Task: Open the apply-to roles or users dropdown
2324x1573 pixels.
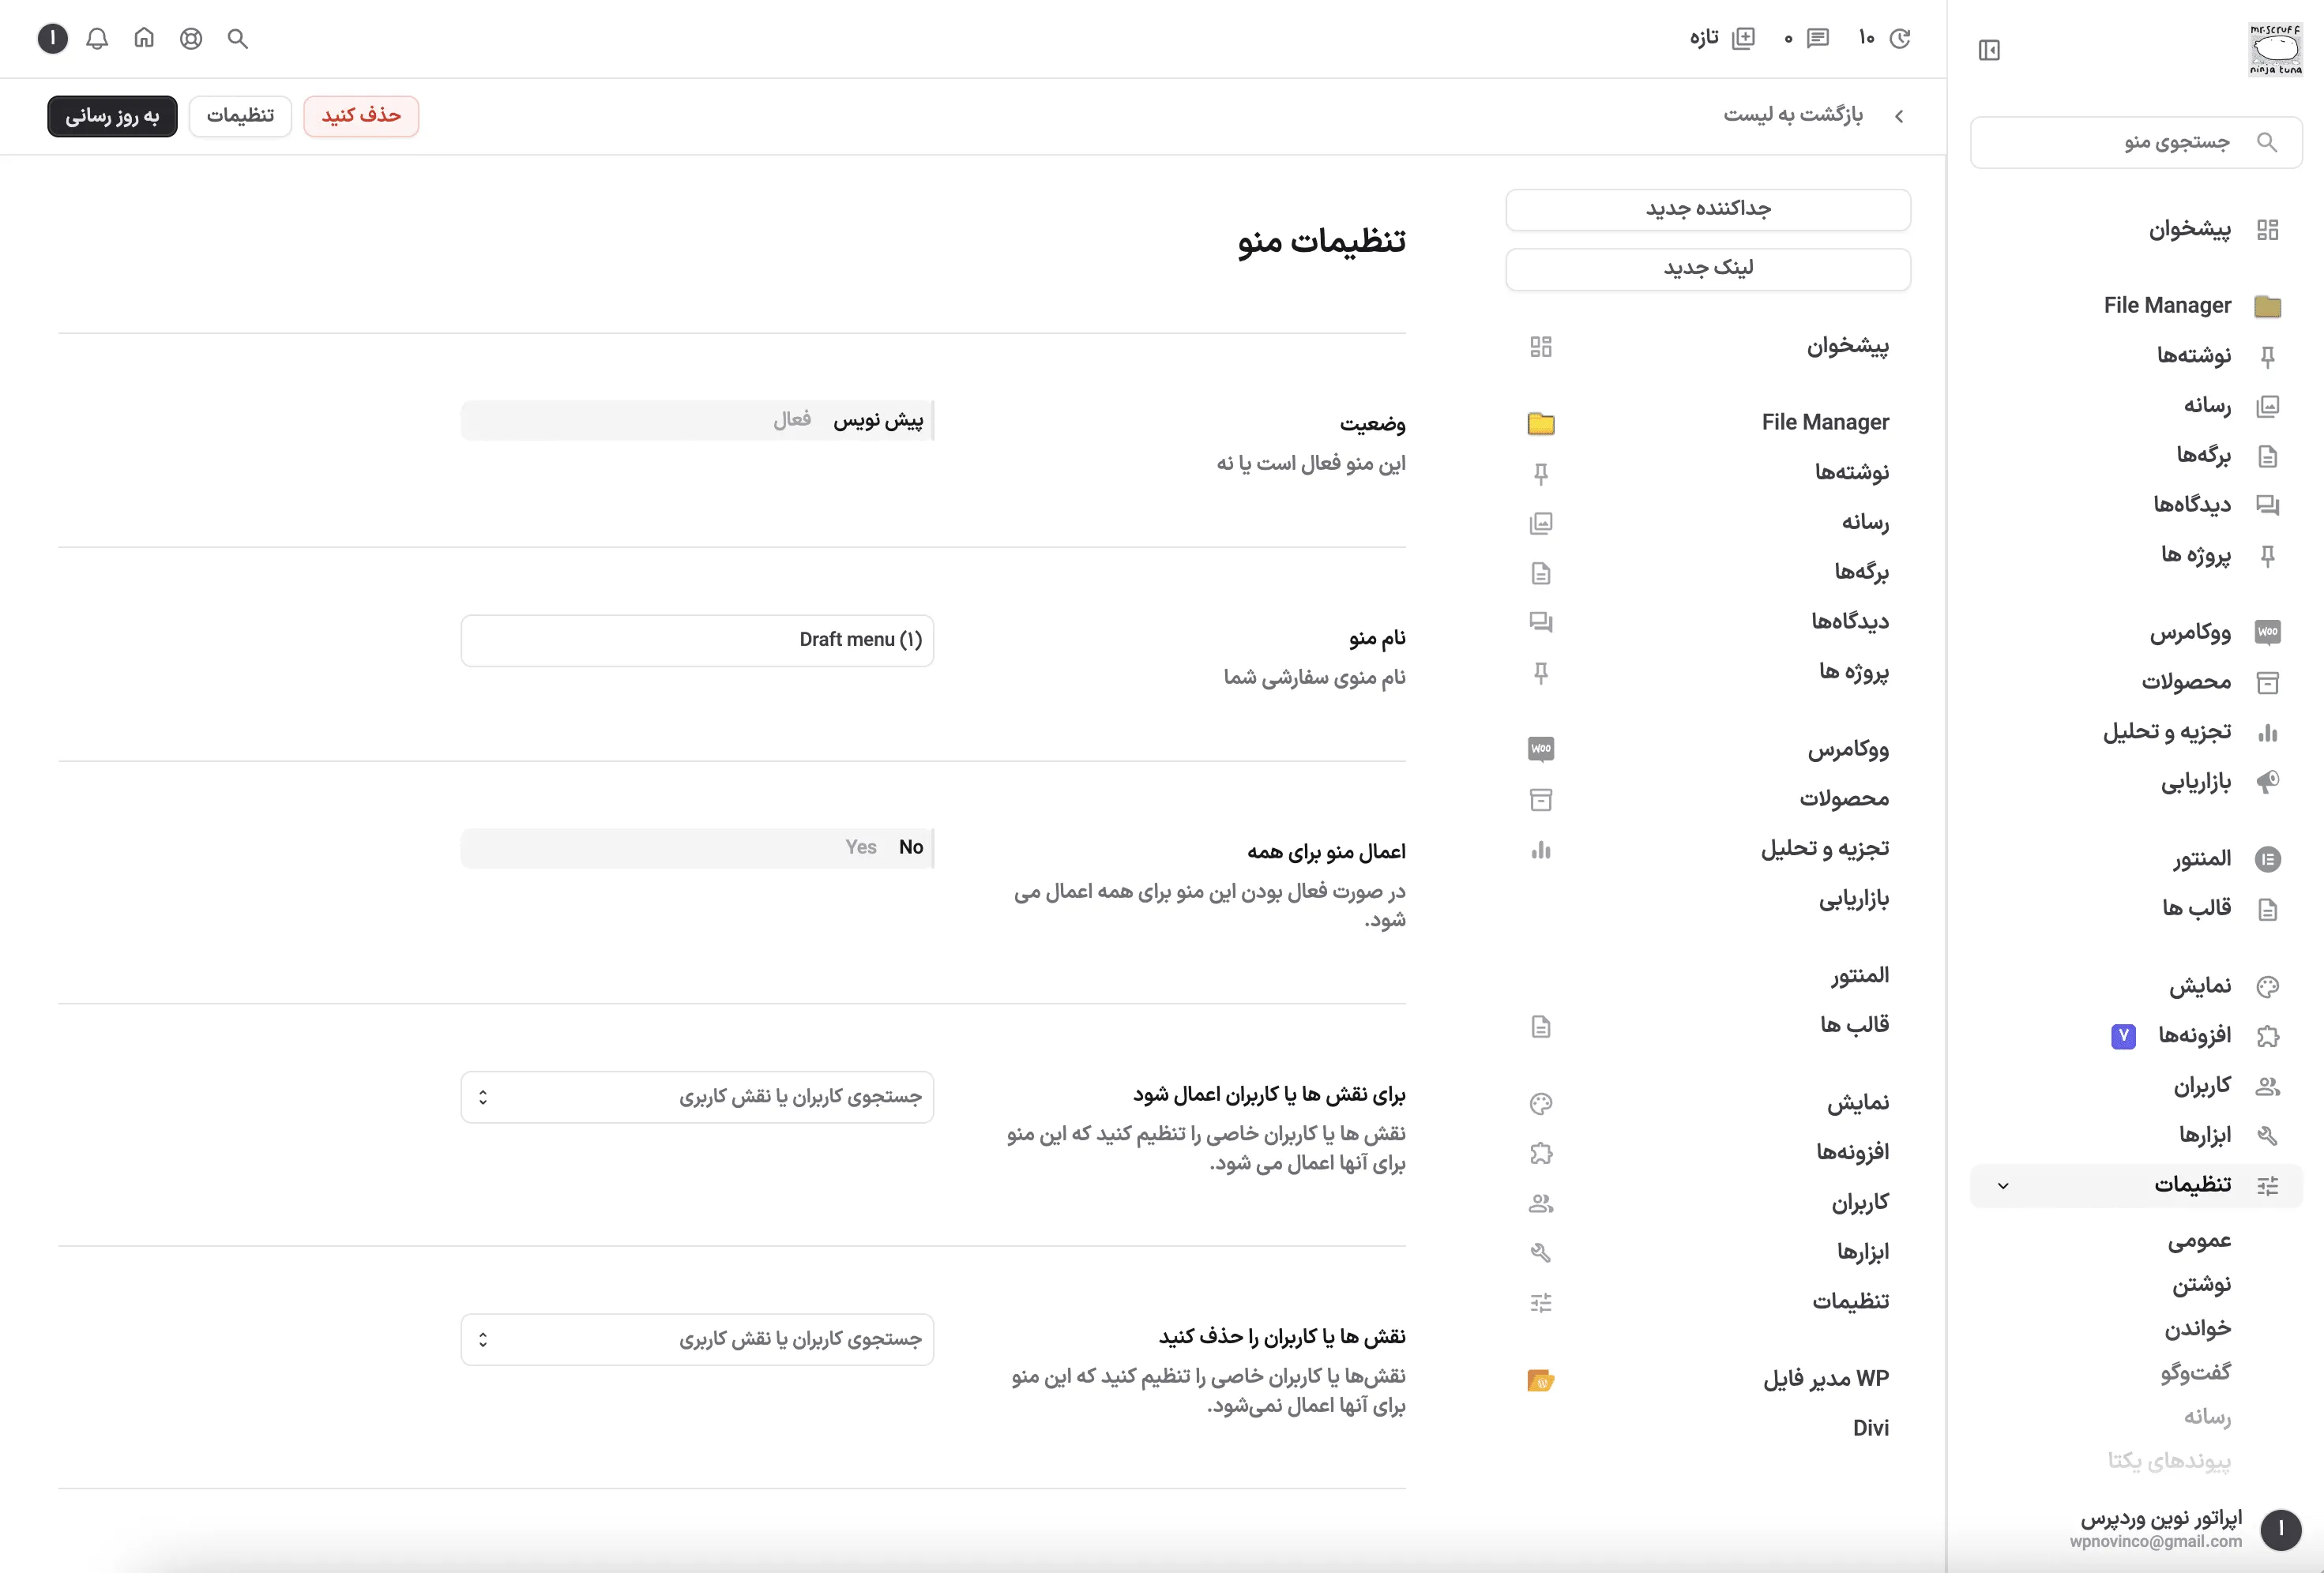Action: point(697,1098)
